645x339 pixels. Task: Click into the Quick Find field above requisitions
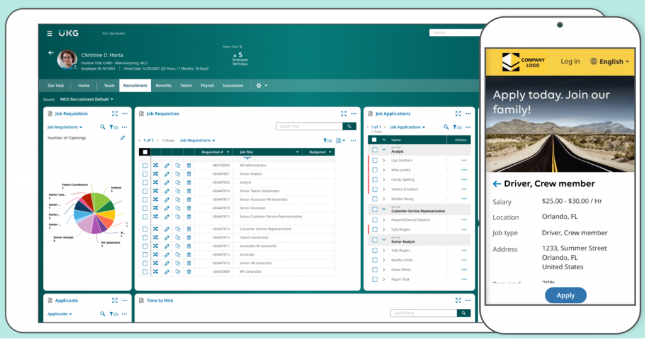pos(309,126)
